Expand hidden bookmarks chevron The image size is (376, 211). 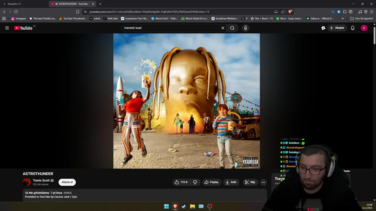coord(343,18)
